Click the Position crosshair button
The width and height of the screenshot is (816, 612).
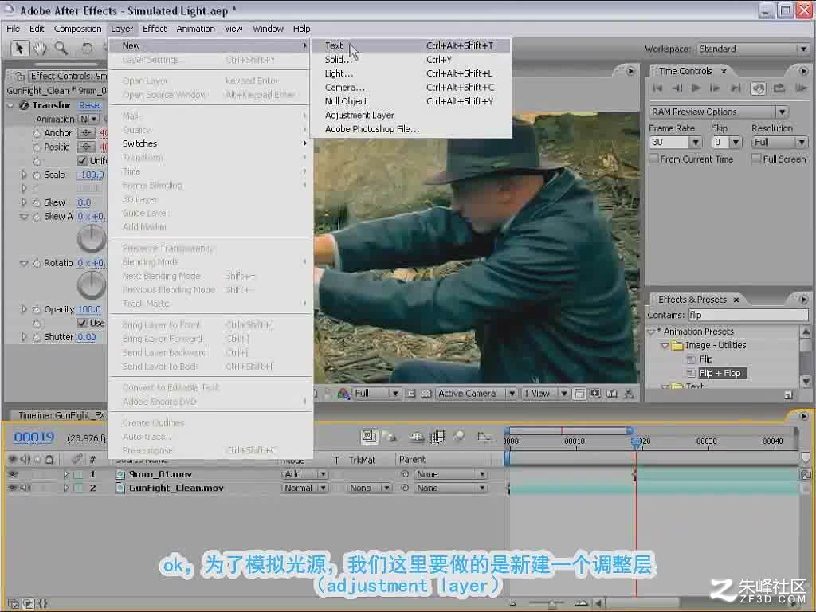[86, 147]
